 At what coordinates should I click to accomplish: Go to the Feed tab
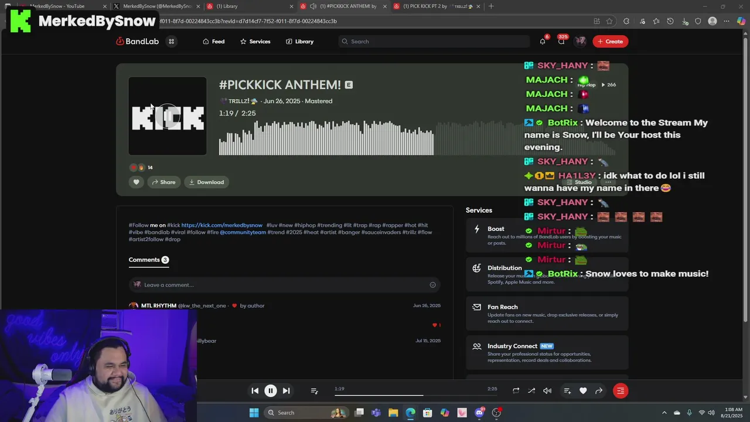tap(213, 42)
